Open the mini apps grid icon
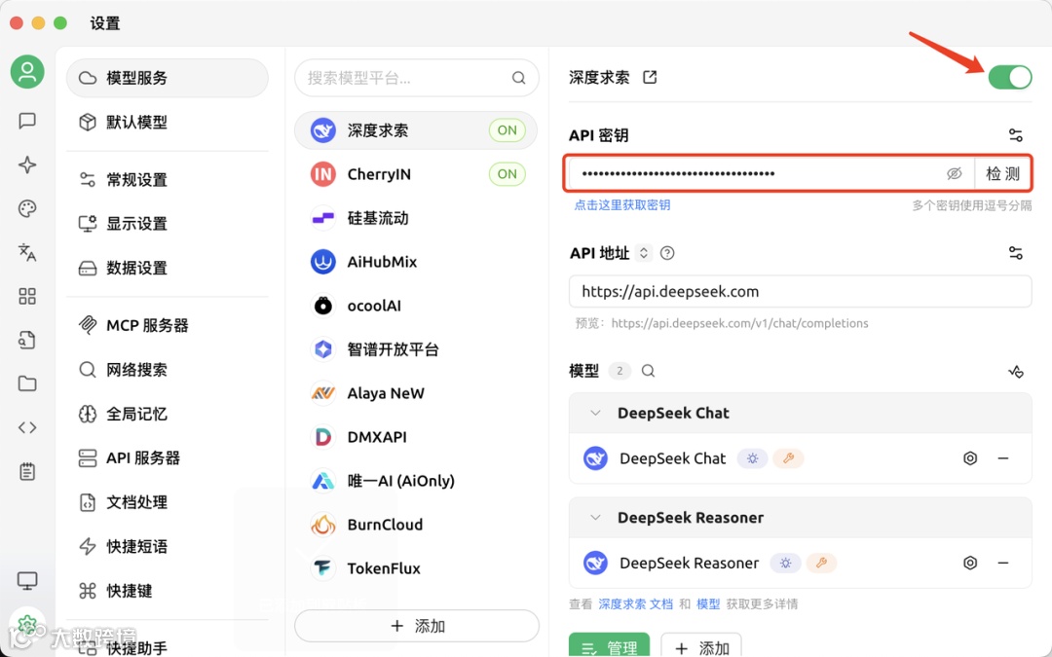The width and height of the screenshot is (1052, 657). click(x=27, y=296)
